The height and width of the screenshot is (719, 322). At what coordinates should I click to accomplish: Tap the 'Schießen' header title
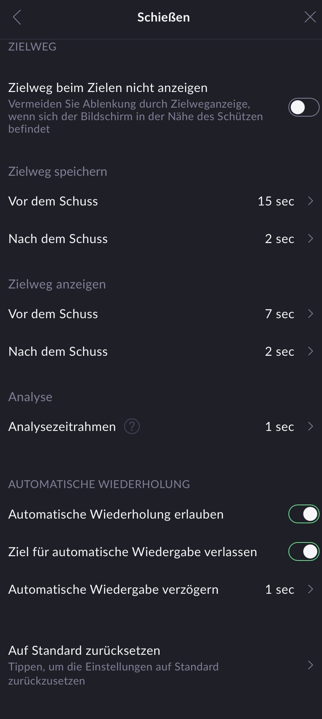click(164, 17)
